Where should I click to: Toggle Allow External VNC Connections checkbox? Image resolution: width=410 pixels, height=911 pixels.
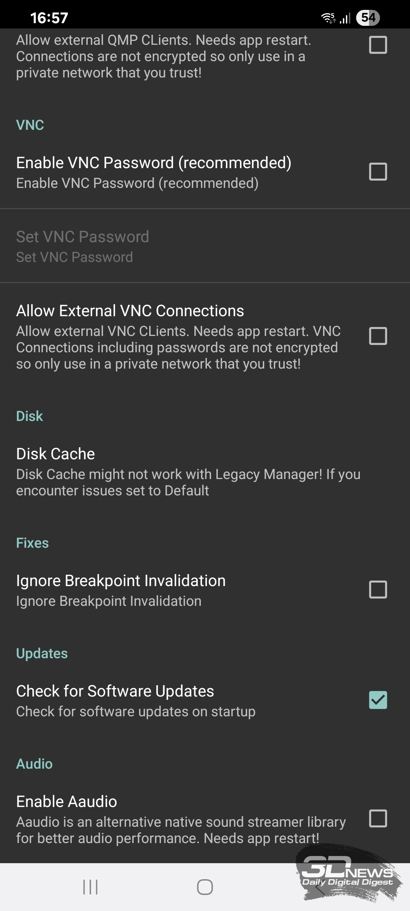pyautogui.click(x=378, y=336)
